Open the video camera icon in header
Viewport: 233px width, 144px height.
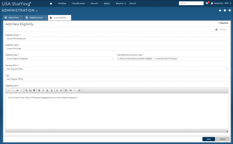pyautogui.click(x=220, y=10)
